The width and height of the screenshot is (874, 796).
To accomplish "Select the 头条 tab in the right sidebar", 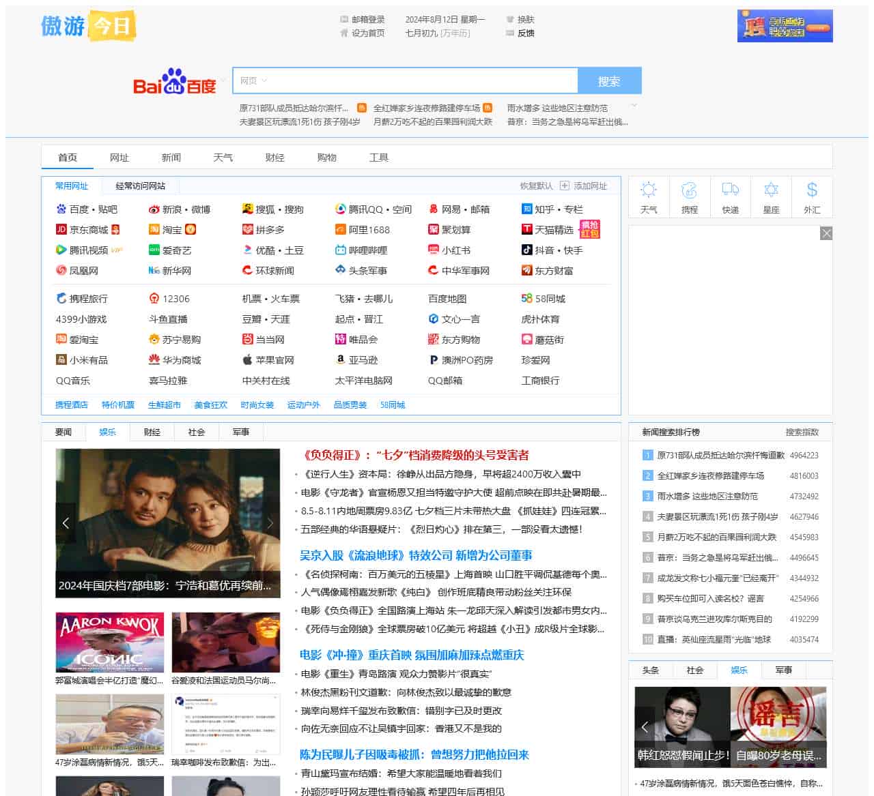I will [x=651, y=670].
